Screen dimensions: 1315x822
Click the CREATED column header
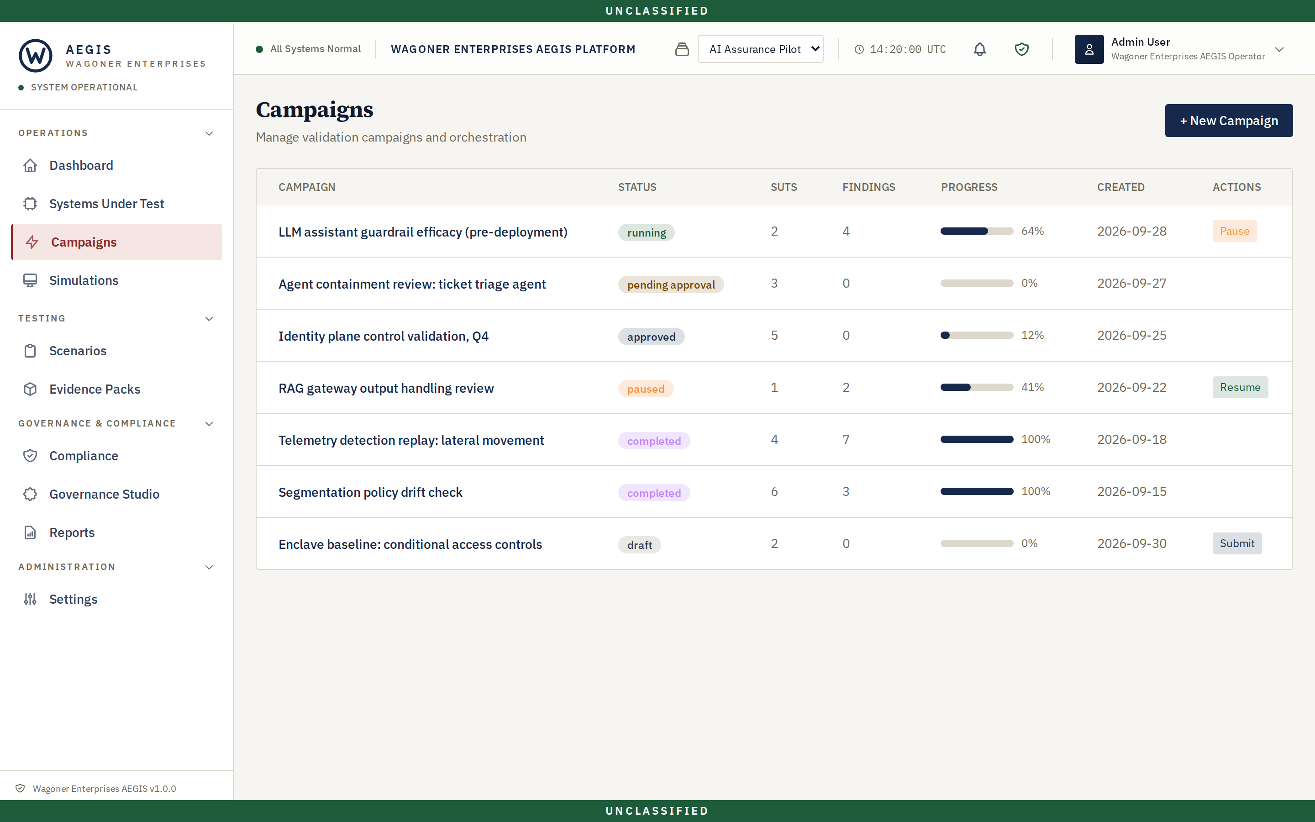pos(1120,187)
